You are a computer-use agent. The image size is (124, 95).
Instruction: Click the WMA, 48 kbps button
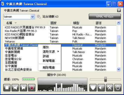click(105, 17)
